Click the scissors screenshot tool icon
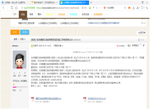Viewport: 150px width, 109px height. coord(138,8)
